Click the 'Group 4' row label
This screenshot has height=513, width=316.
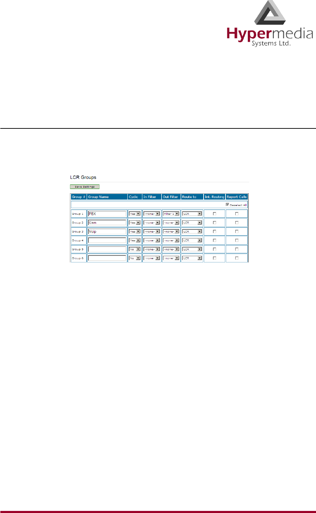[x=78, y=240]
